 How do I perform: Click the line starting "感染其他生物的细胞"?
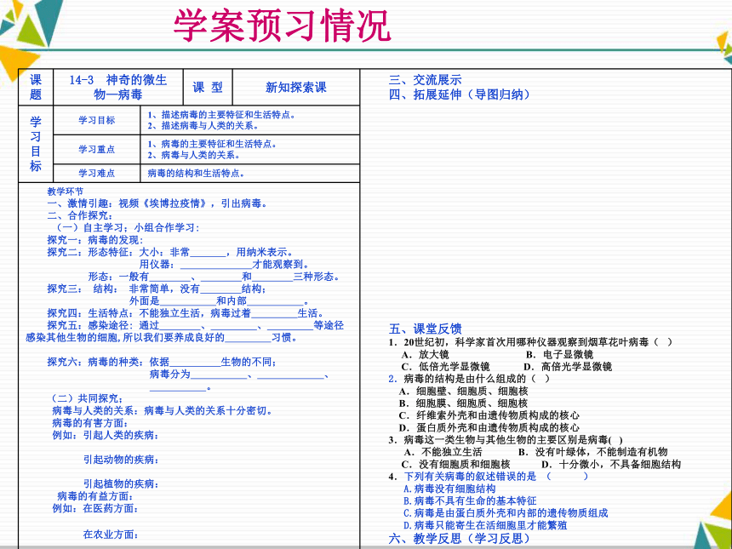point(162,337)
